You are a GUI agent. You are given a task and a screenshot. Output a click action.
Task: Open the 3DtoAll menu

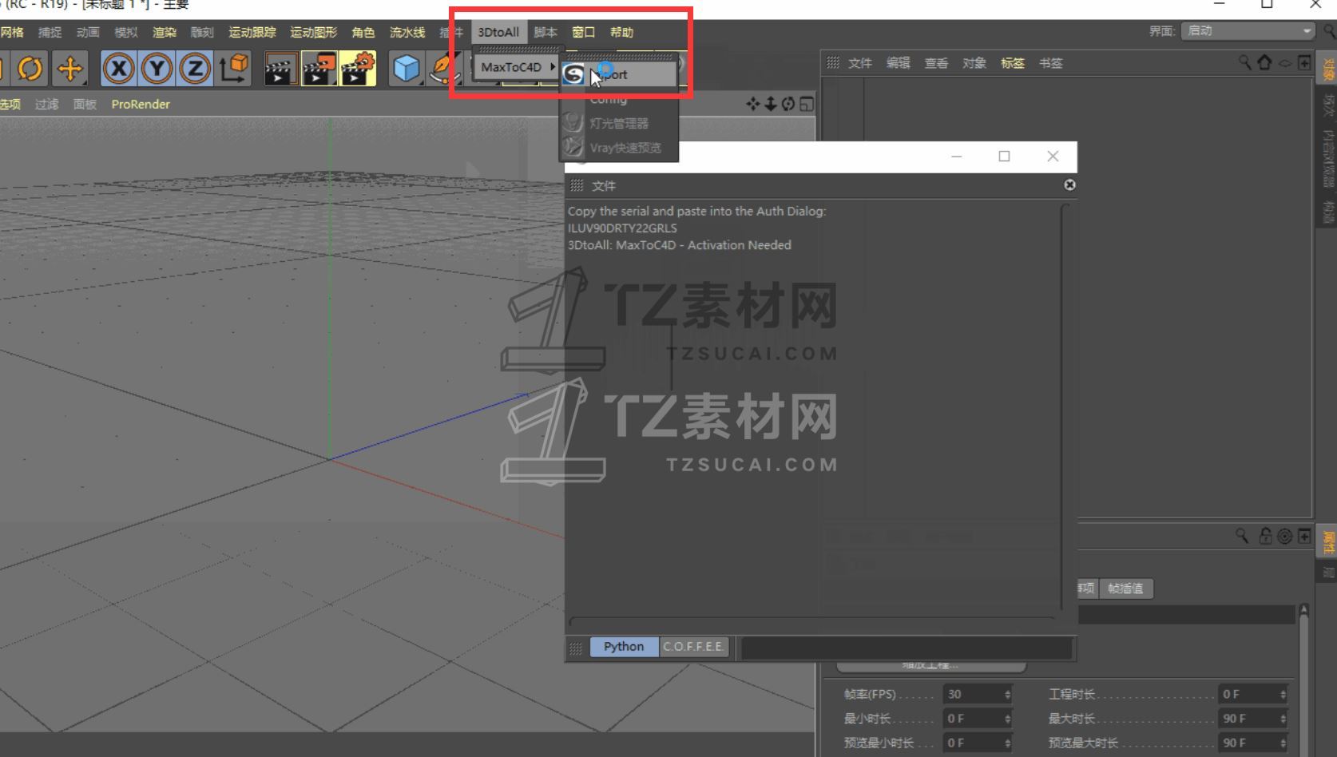coord(498,32)
